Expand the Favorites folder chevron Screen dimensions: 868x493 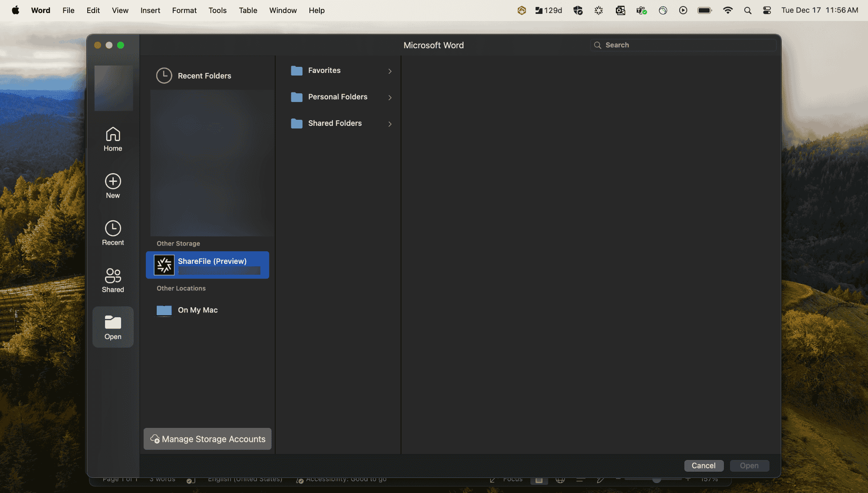(390, 71)
